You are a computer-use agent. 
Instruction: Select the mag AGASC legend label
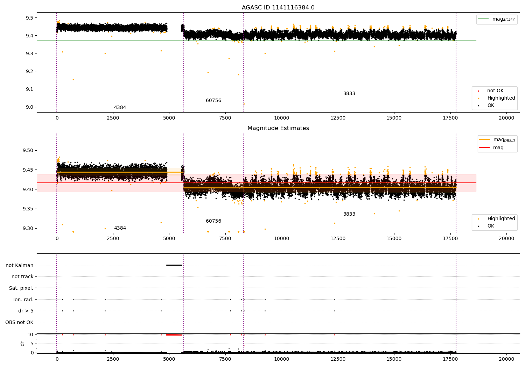(504, 19)
